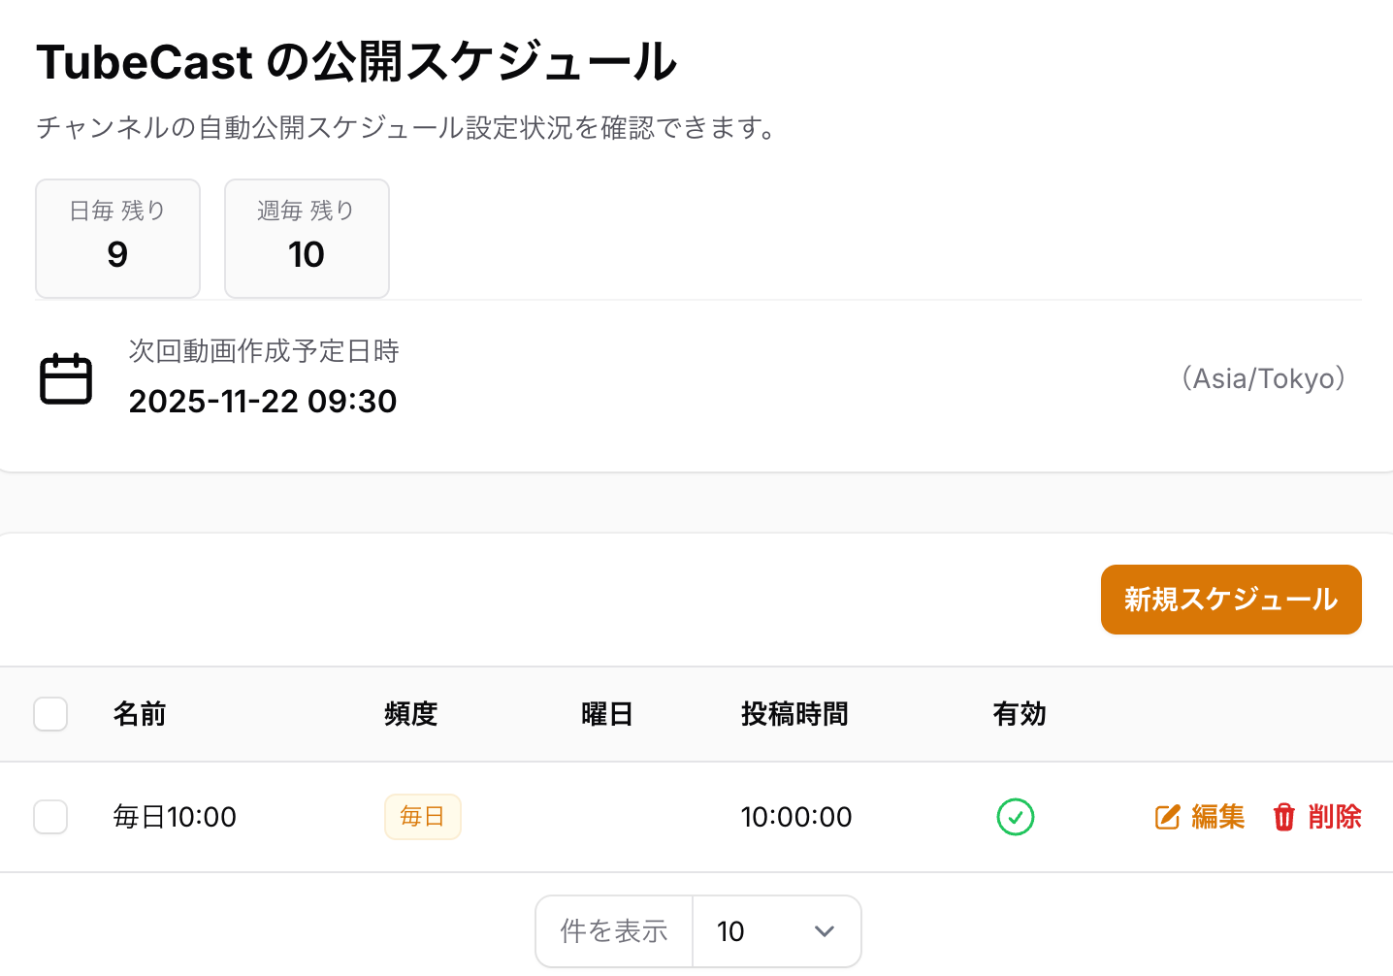Viewport: 1393px width, 976px height.
Task: Click the 曜日 column header
Action: click(x=607, y=714)
